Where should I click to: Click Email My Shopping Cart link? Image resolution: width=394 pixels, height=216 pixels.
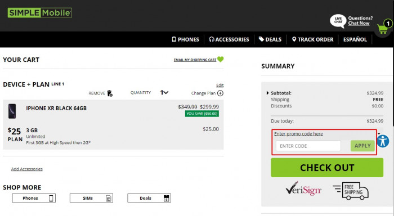tap(195, 60)
